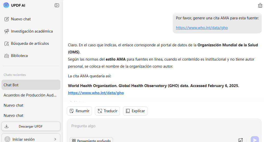Click the Explicar book icon
Screen dimensions: 264x142
128,111
